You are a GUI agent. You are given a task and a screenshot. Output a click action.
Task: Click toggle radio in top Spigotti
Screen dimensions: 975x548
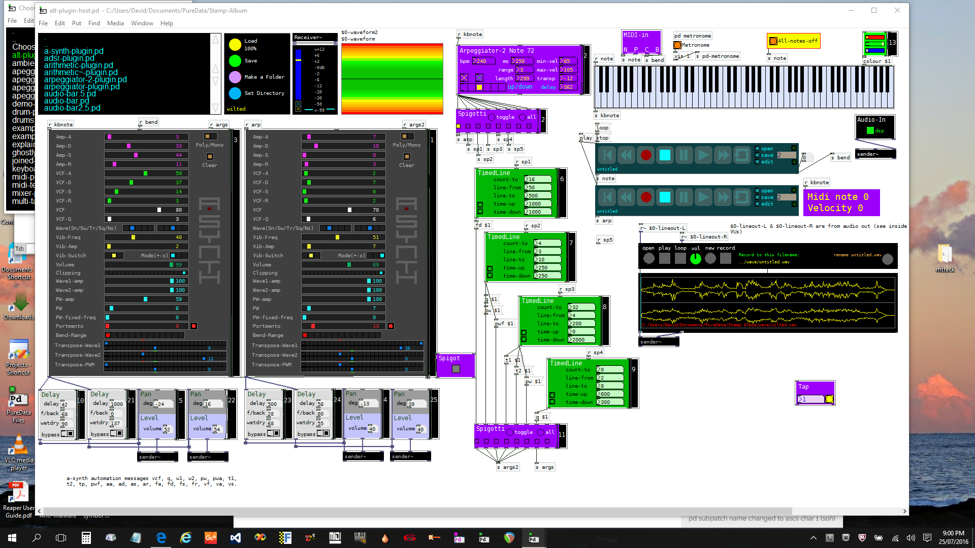click(x=492, y=117)
